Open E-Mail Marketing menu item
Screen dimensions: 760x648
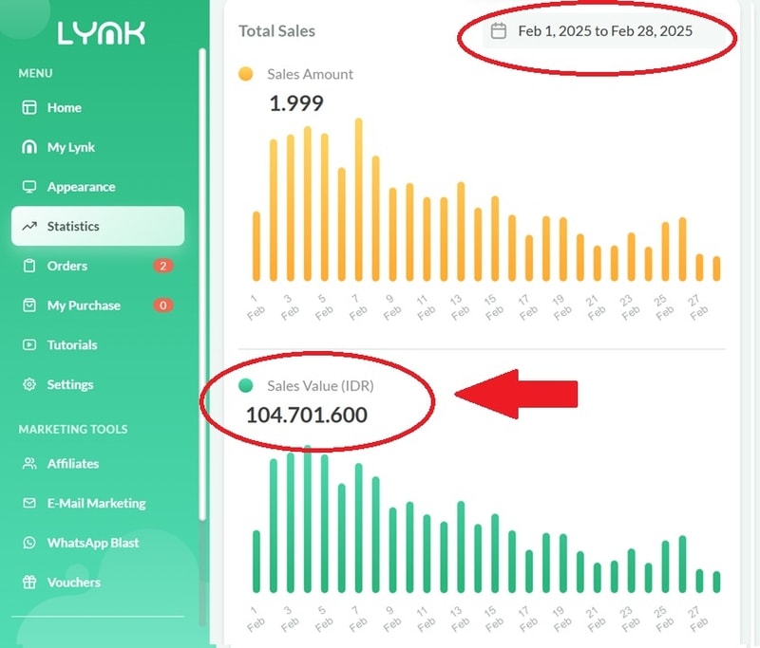pos(96,504)
